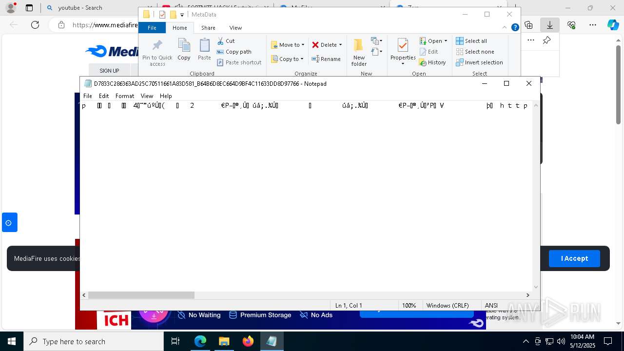This screenshot has width=624, height=351.
Task: Click Select none in Explorer ribbon
Action: coord(475,52)
